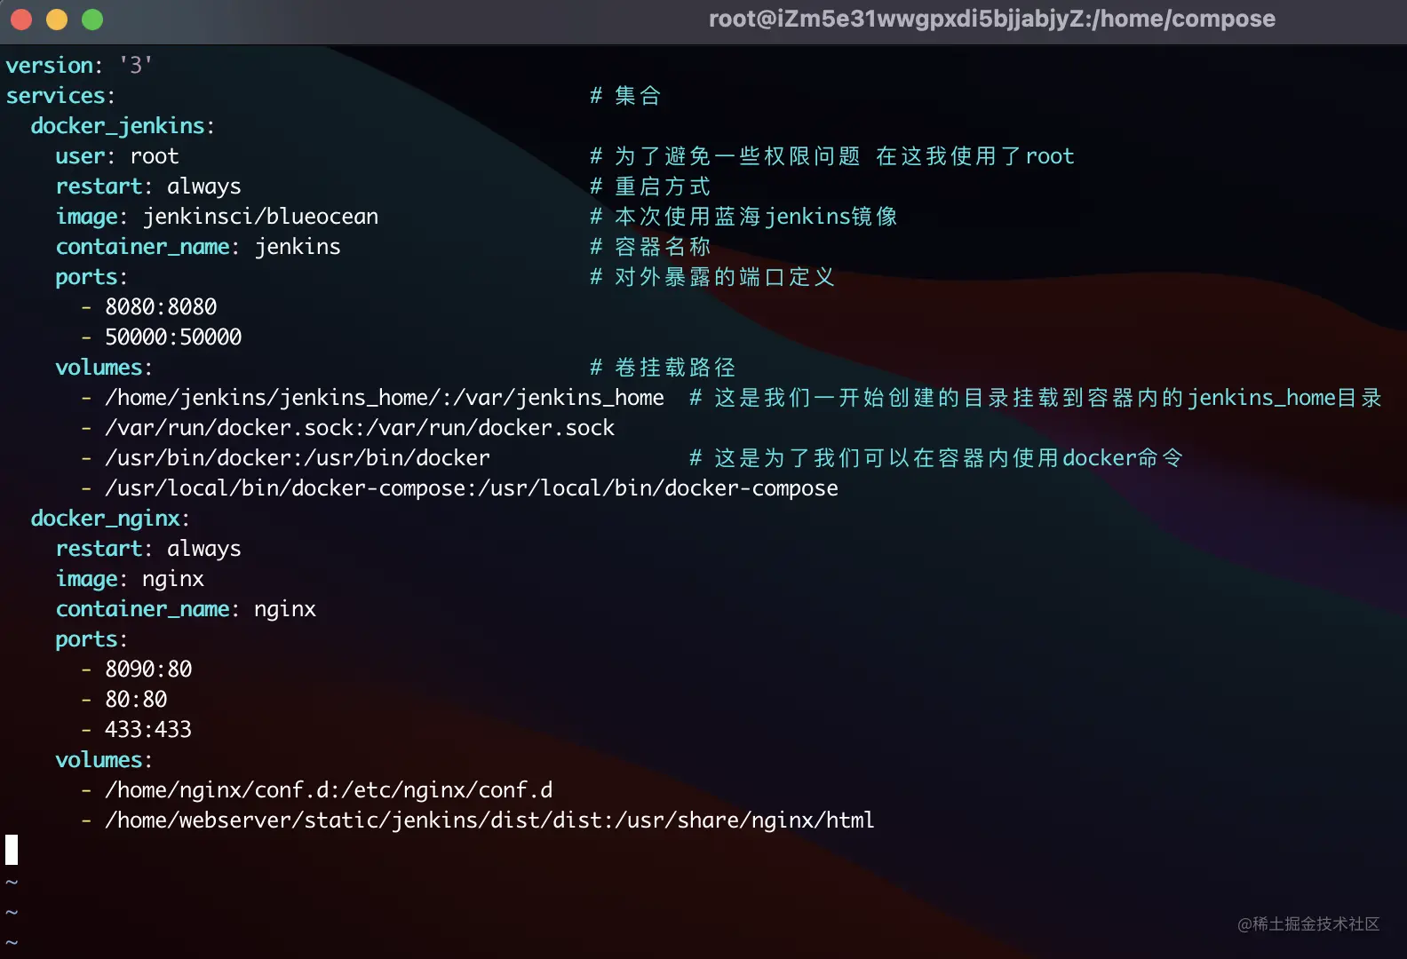Click the "version: '3'" line
The height and width of the screenshot is (959, 1407).
(79, 66)
